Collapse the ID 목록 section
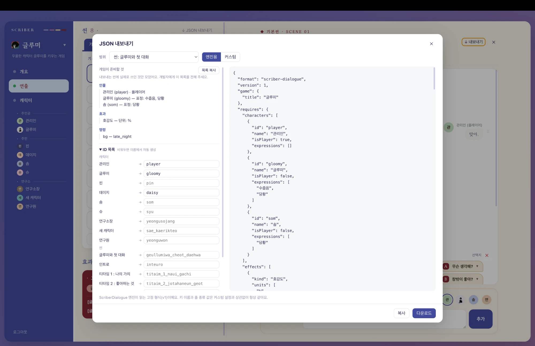This screenshot has width=535, height=346. coord(101,150)
